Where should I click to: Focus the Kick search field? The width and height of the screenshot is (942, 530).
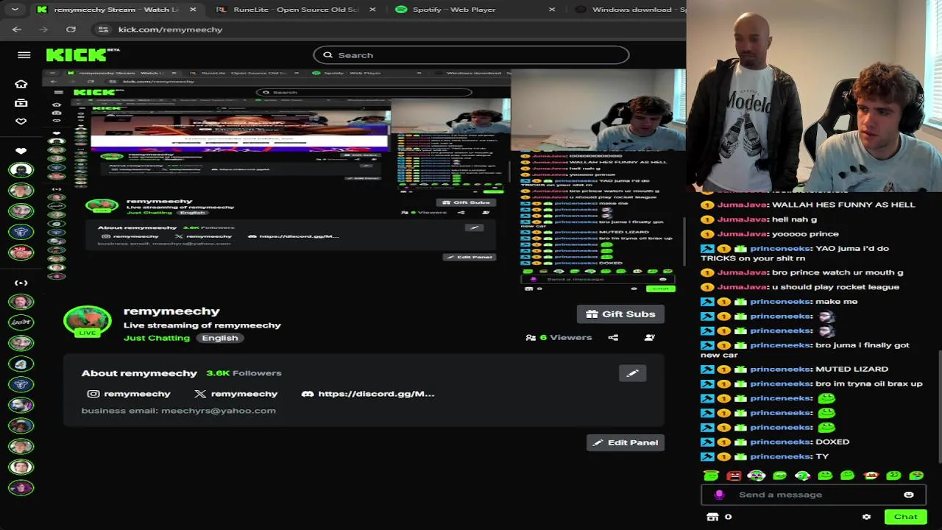471,55
